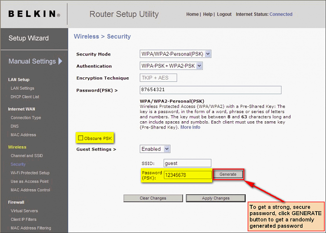The image size is (326, 233).
Task: Open Setup Wizard
Action: (x=29, y=38)
